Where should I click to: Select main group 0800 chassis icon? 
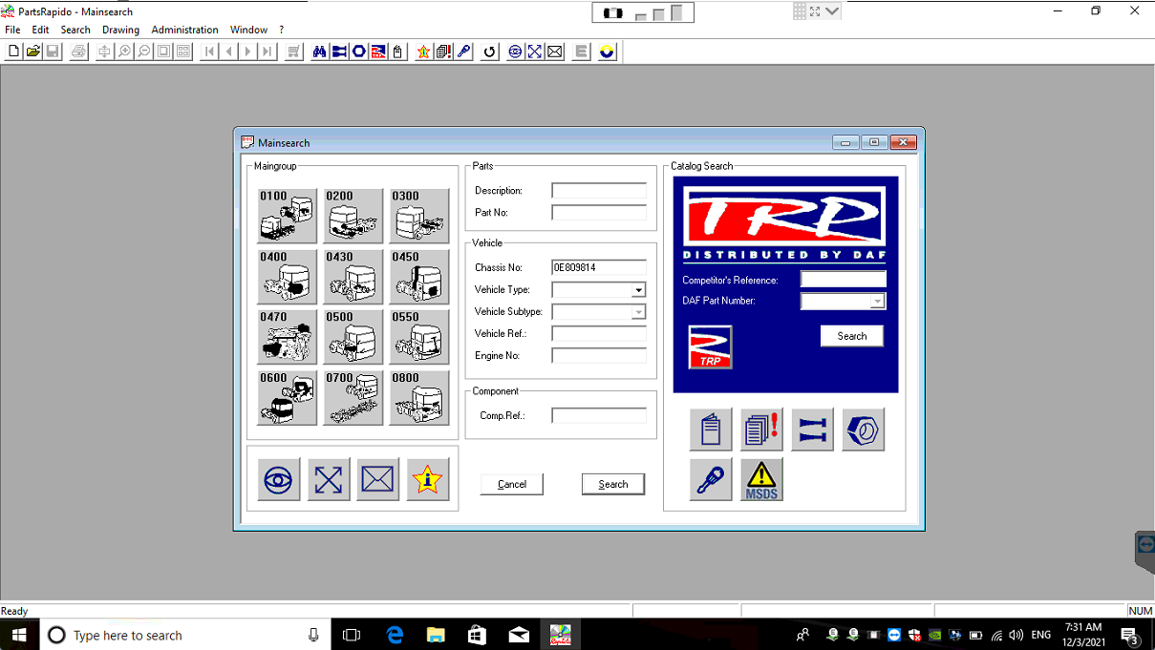418,398
